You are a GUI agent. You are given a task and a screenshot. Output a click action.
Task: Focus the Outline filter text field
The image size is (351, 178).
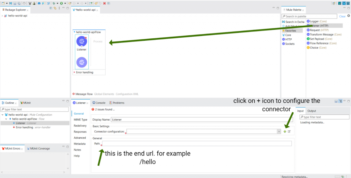[x=35, y=109]
